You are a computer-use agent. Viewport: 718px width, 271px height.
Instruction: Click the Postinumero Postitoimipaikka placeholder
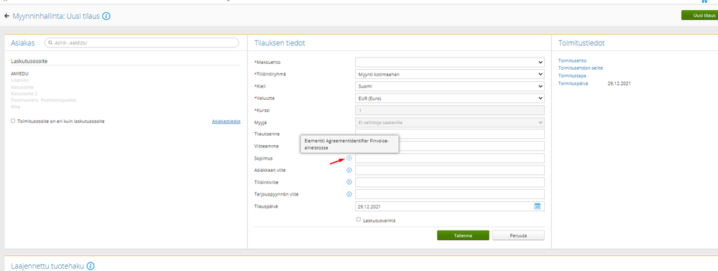[44, 100]
